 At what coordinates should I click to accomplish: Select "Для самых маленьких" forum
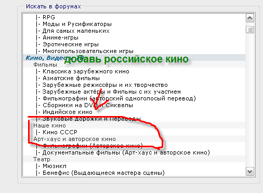tap(134, 31)
